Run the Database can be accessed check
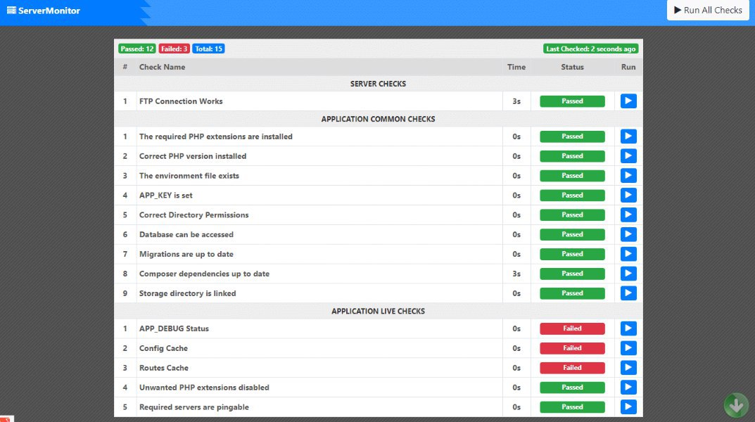This screenshot has width=755, height=422. pos(628,234)
